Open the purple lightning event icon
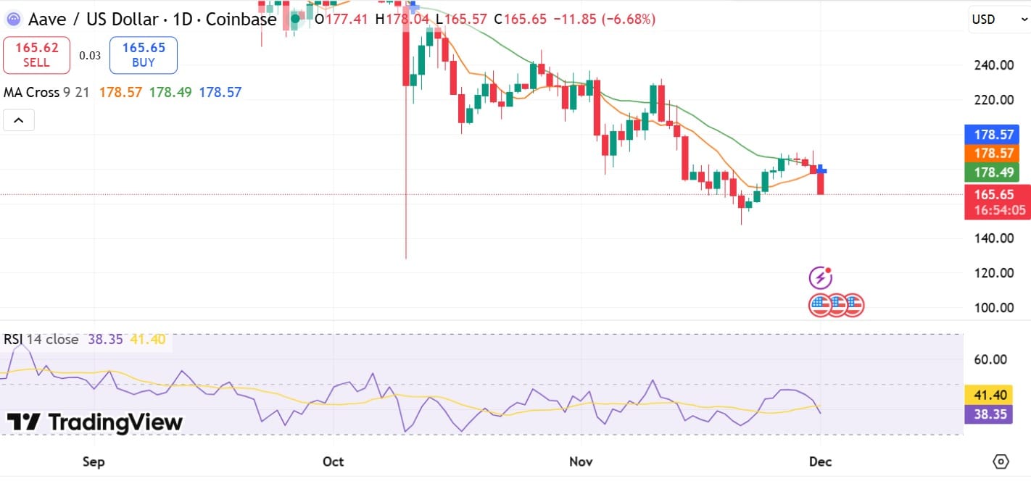Screen dimensions: 1031x481 click(820, 277)
